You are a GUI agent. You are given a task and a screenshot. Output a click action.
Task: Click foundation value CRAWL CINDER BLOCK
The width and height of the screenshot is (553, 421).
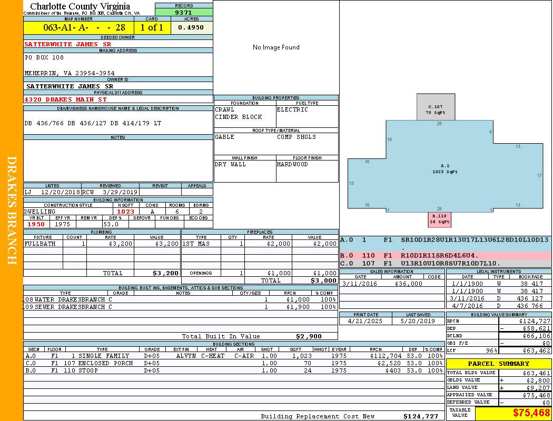pos(239,113)
